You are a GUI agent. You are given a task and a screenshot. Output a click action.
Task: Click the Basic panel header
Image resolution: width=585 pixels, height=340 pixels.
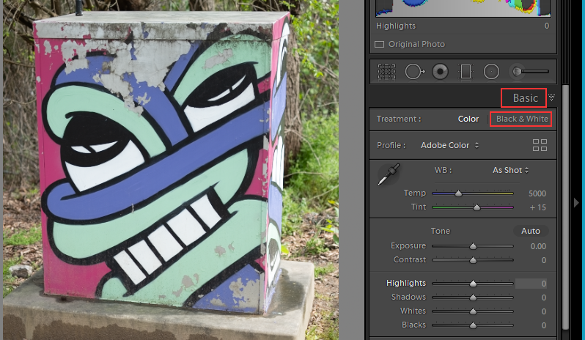pyautogui.click(x=526, y=97)
